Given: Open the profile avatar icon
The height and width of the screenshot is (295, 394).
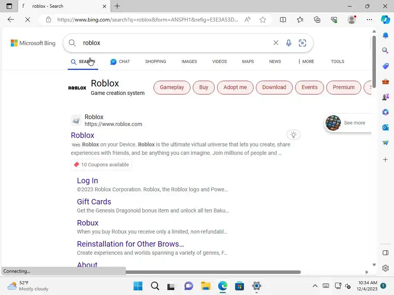Looking at the screenshot, I should coord(352,20).
